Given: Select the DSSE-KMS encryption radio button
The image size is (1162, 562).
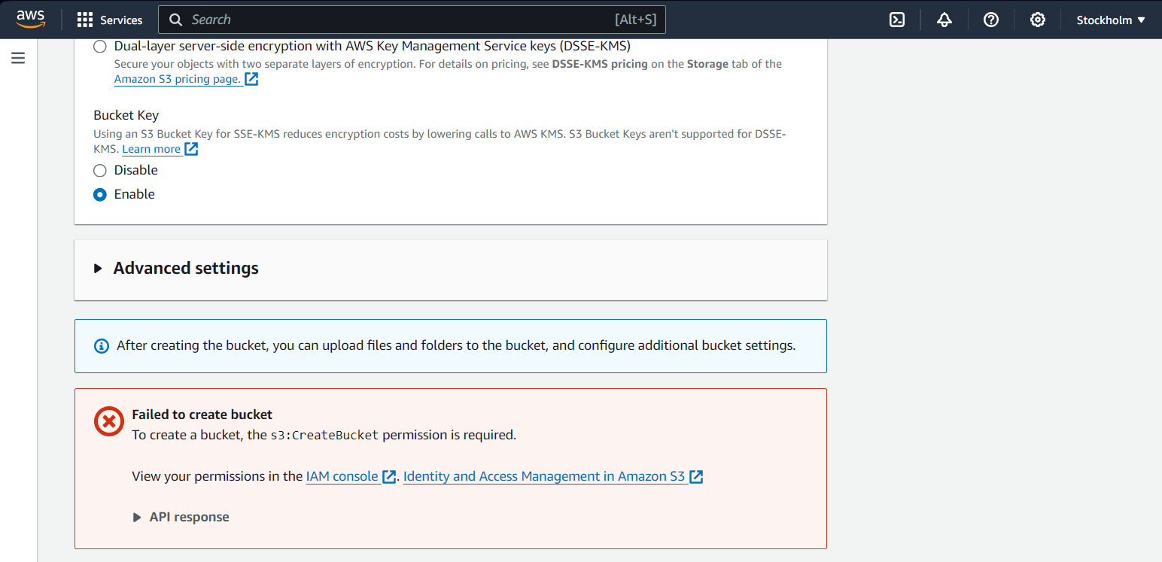Looking at the screenshot, I should (100, 47).
